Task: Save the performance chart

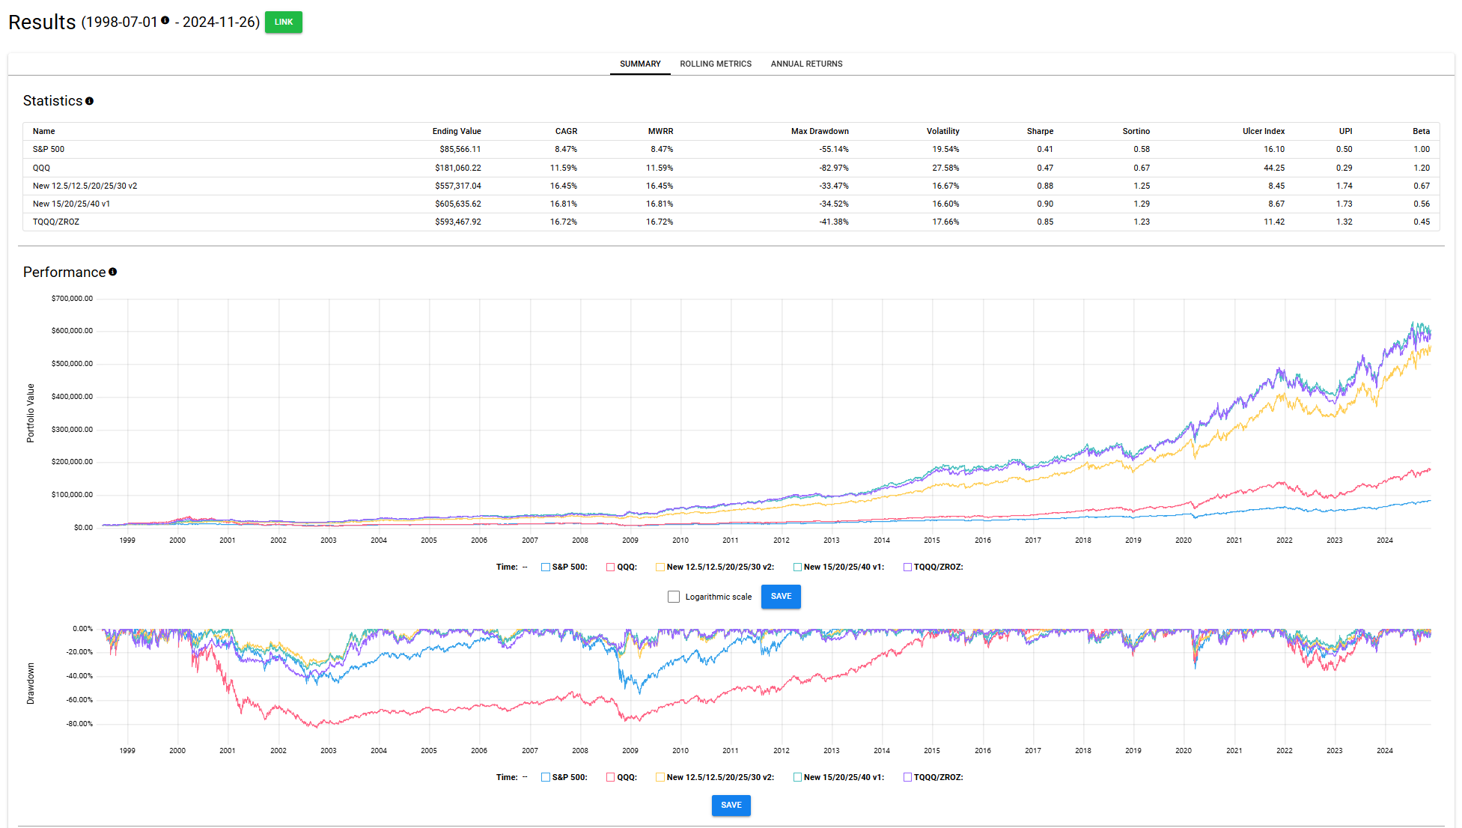Action: point(781,597)
